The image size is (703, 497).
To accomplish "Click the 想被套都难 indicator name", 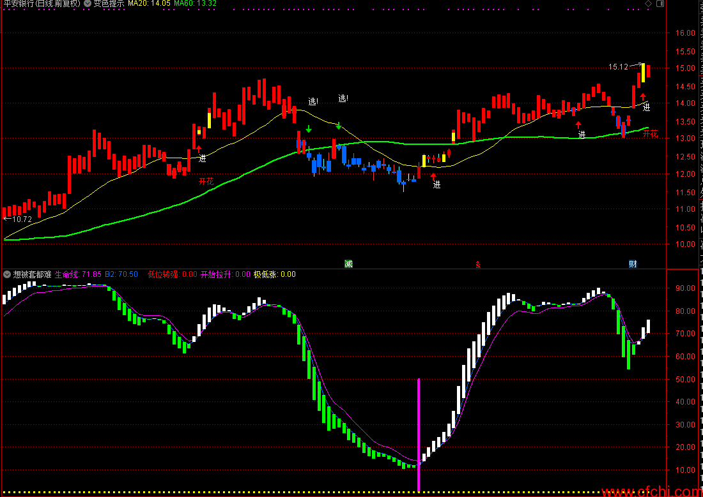I will [33, 274].
